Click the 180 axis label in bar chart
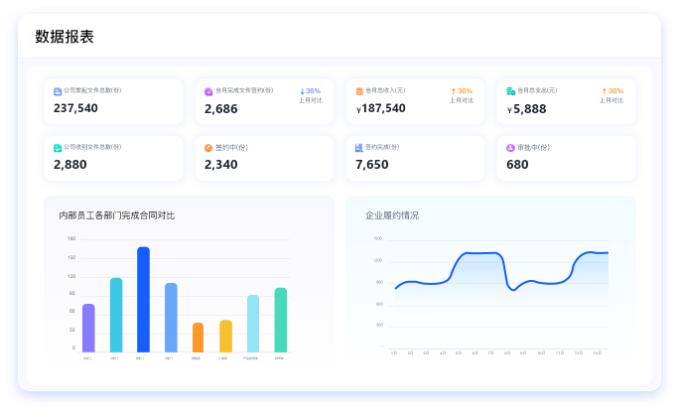This screenshot has height=413, width=679. [x=71, y=239]
